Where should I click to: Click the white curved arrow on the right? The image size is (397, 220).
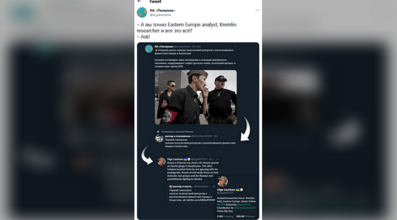(245, 128)
